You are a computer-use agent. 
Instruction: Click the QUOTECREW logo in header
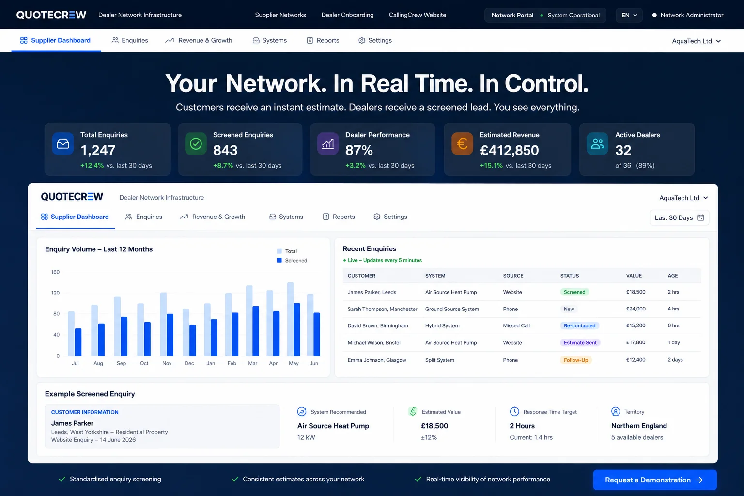(x=51, y=15)
